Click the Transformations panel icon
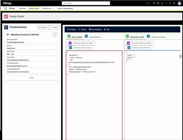183x140 pixels. 6,27
